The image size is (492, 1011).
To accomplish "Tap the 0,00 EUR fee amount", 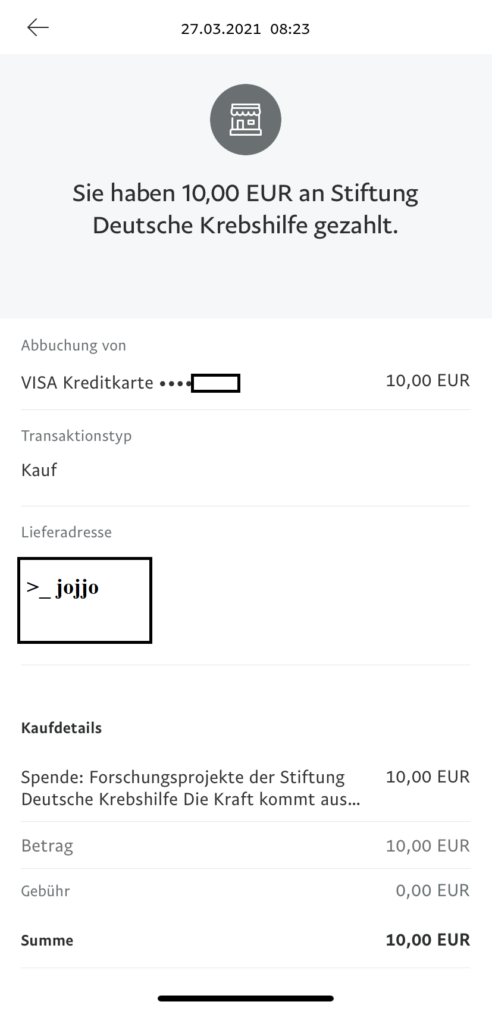I will pos(433,891).
